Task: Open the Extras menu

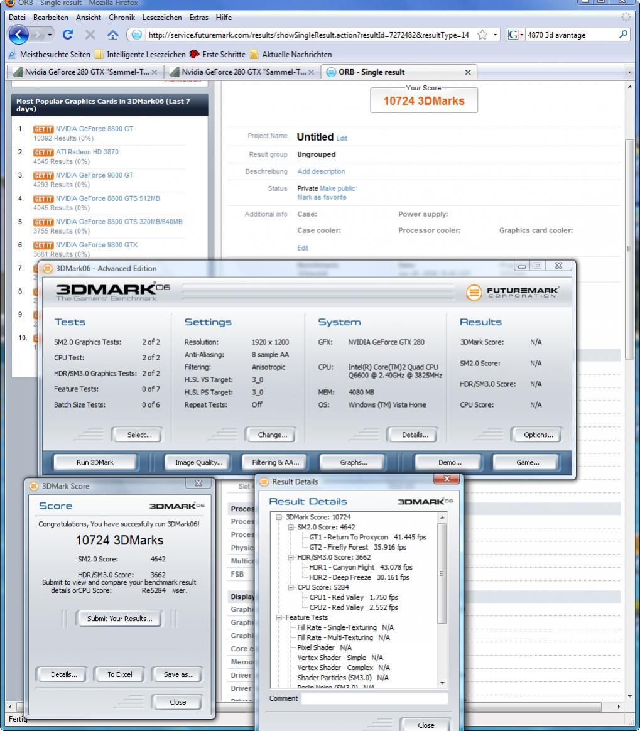Action: click(198, 18)
